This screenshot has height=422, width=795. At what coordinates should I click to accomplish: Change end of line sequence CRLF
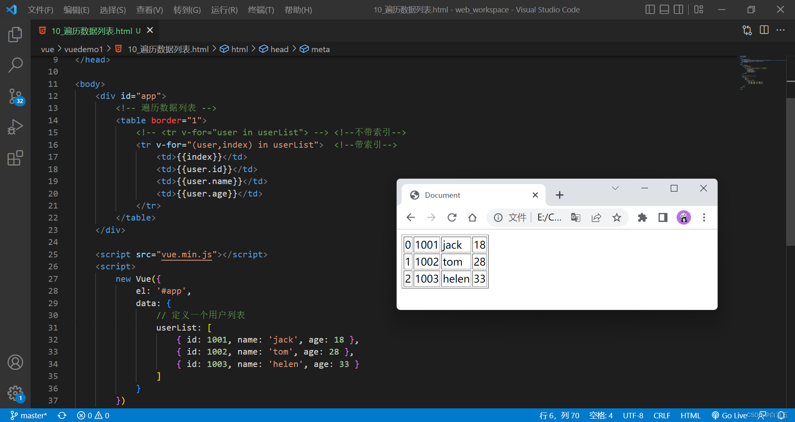(662, 415)
